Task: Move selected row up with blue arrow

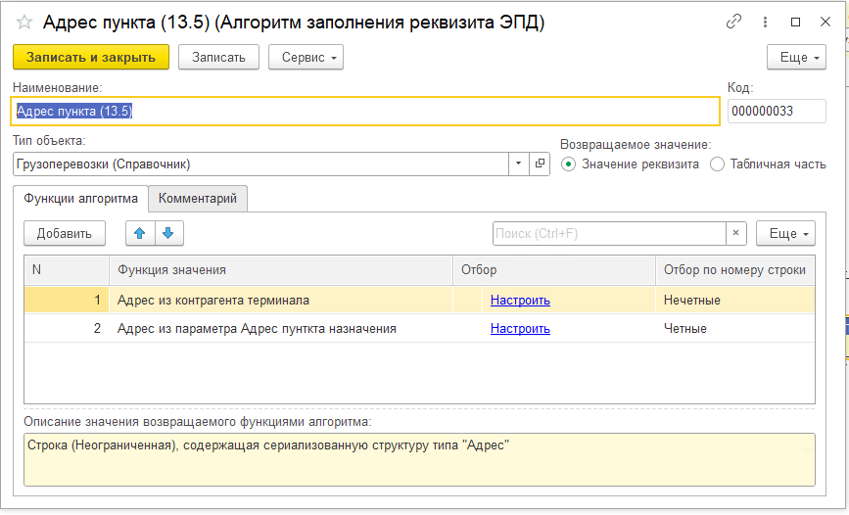Action: pos(140,233)
